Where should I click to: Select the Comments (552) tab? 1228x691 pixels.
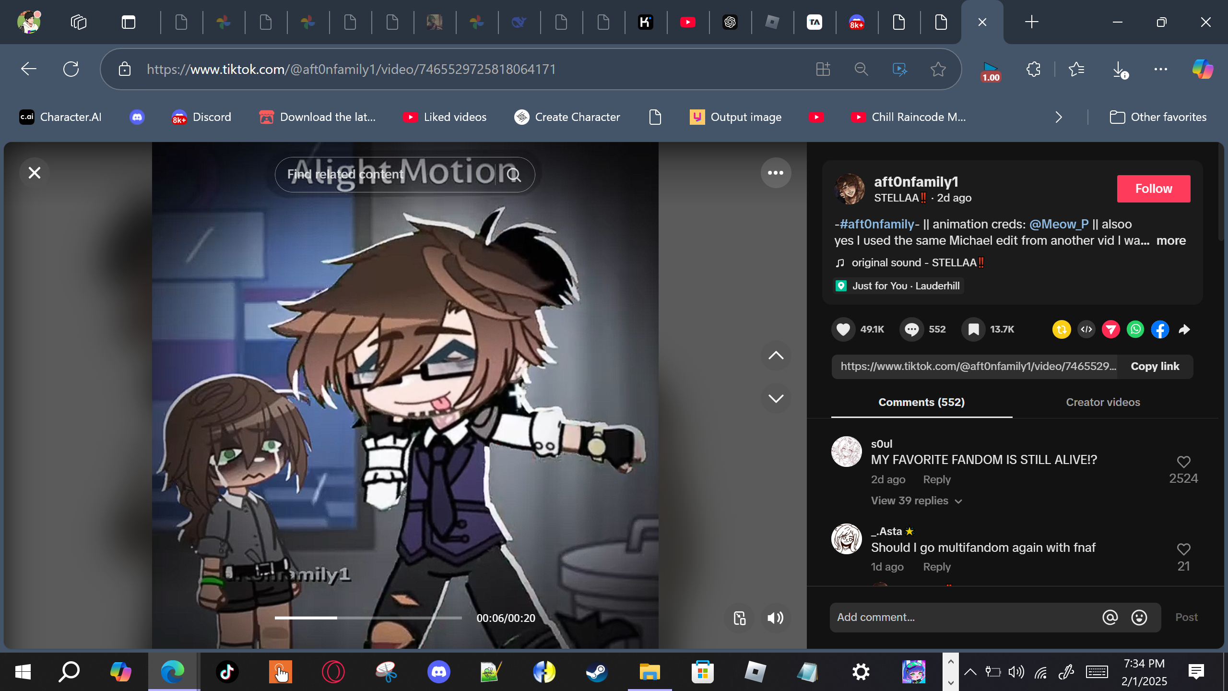(921, 402)
